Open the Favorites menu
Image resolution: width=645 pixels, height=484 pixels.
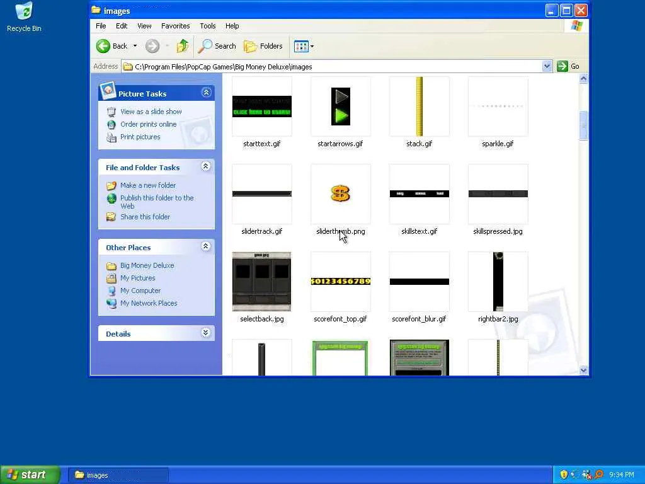point(176,26)
